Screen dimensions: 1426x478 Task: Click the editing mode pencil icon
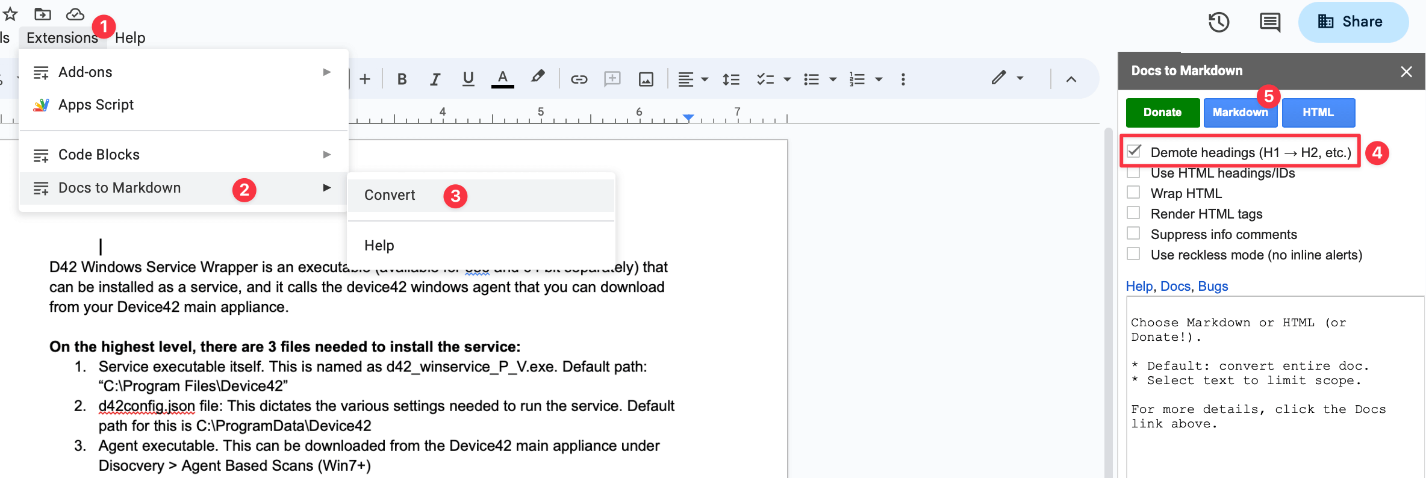click(x=998, y=78)
